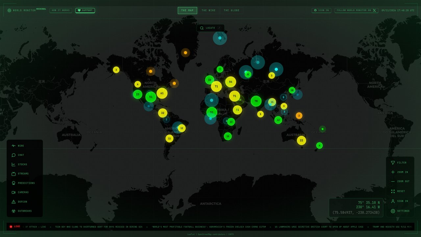Image resolution: width=421 pixels, height=237 pixels.
Task: Select the 86 cluster marker over Europe
Action: pos(231,82)
